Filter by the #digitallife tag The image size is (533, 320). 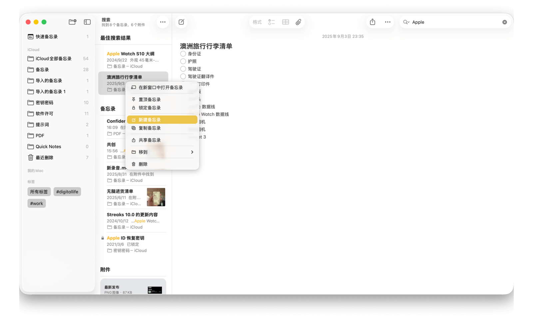[x=67, y=192]
